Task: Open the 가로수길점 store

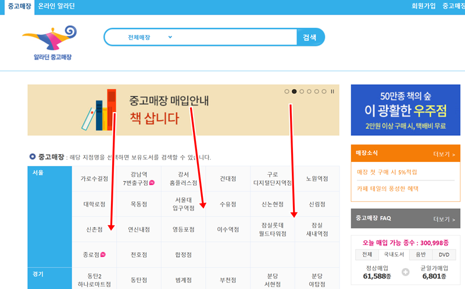Action: [94, 179]
